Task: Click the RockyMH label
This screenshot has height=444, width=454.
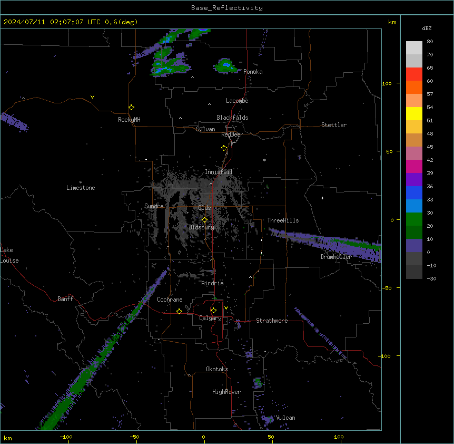Action: click(x=129, y=120)
